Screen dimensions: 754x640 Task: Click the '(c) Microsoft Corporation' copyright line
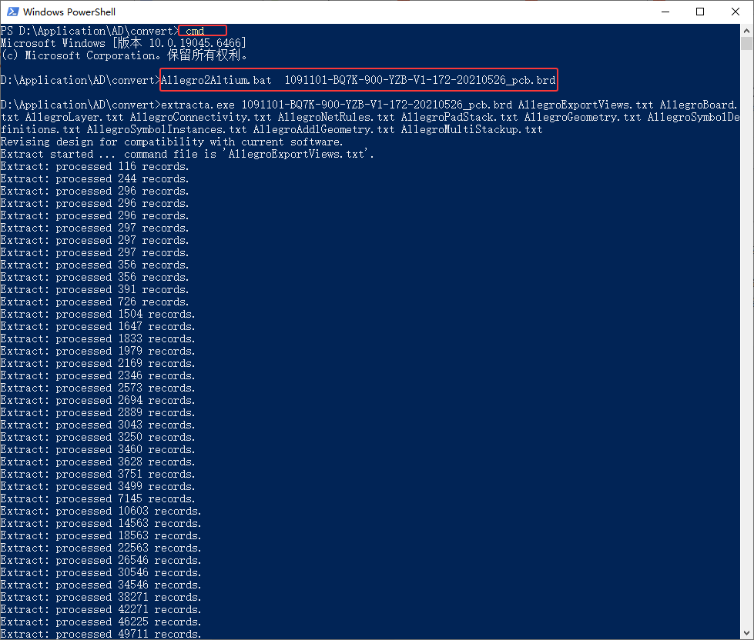tap(124, 55)
